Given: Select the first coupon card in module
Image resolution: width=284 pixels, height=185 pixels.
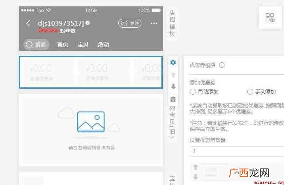Looking at the screenshot, I should click(47, 72).
